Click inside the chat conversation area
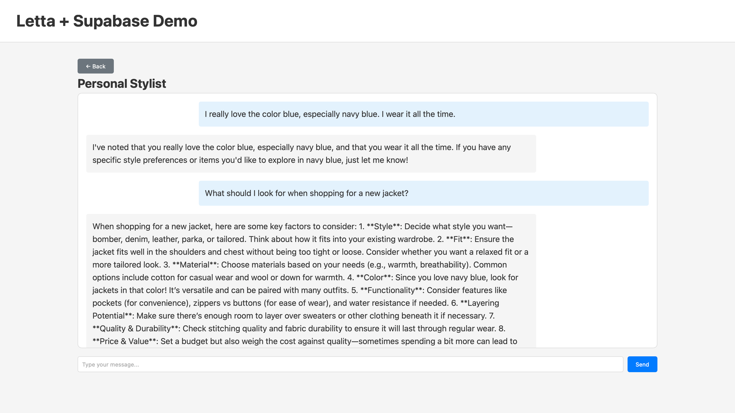735x413 pixels. 367,220
